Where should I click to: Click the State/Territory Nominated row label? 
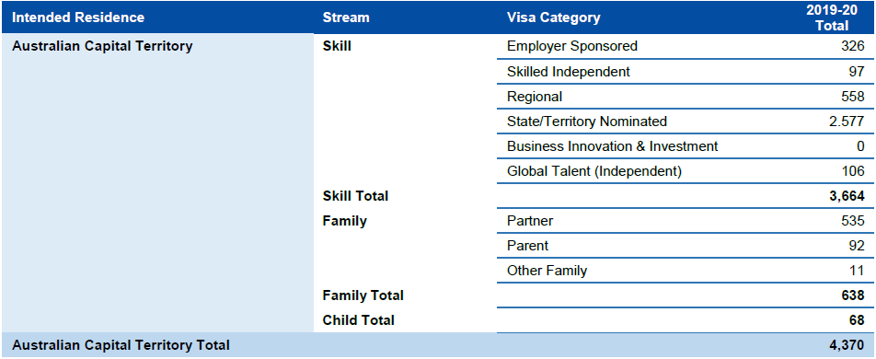coord(587,121)
